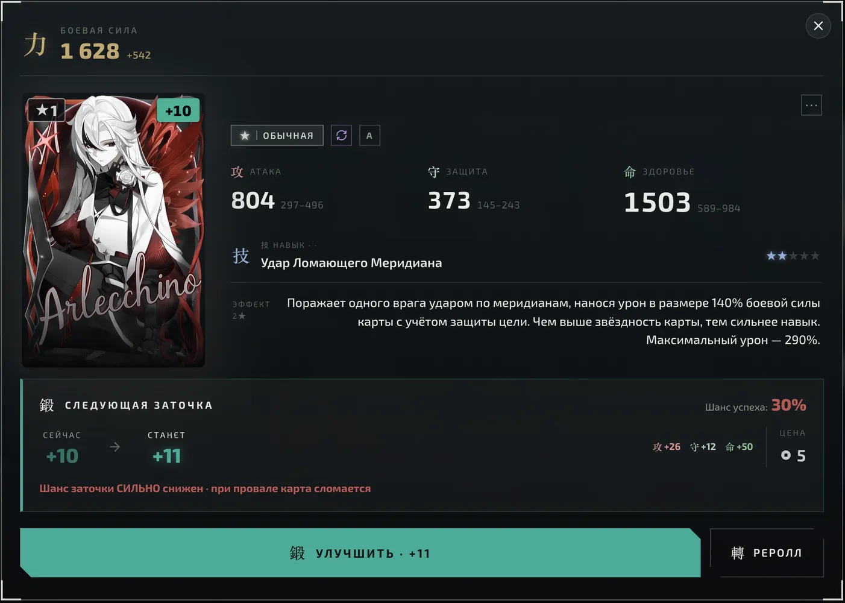Viewport: 845px width, 603px height.
Task: Click the blue skill kanji icon
Action: coord(241,256)
